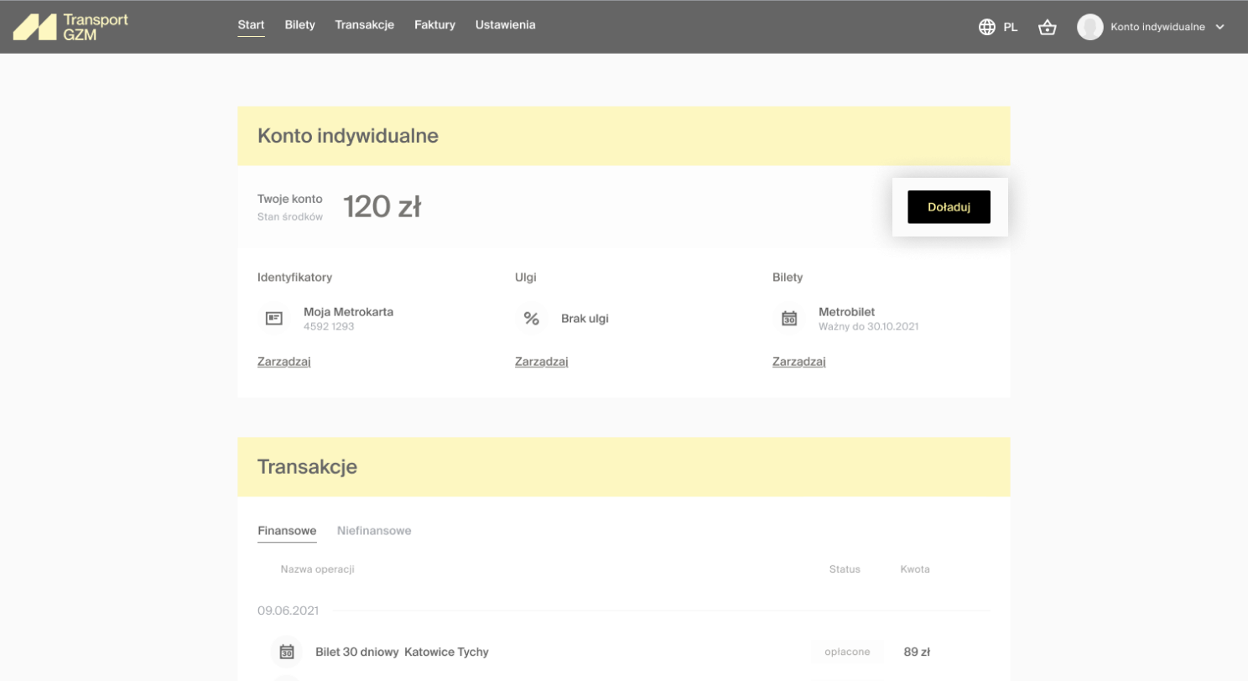Click Zarządzaj link under Ulgi
1248x681 pixels.
click(541, 362)
